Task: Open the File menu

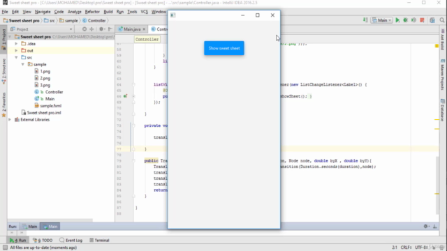Action: 5,12
